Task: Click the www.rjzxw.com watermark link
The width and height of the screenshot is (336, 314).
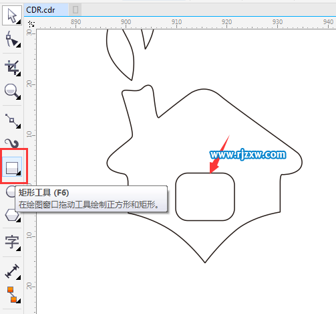Action: click(248, 155)
